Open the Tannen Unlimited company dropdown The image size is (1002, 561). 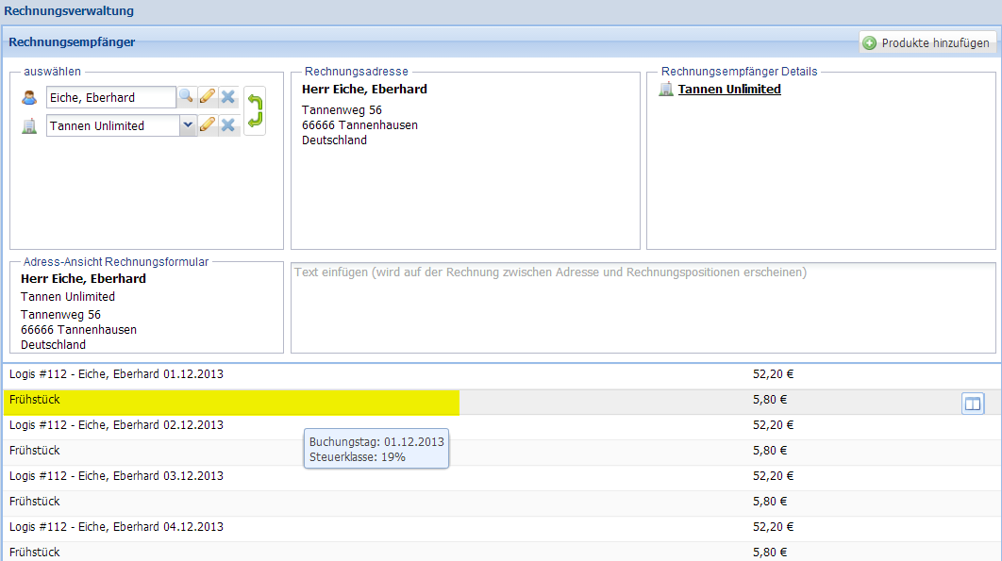click(188, 125)
